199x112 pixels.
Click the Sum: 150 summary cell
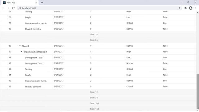[95, 109]
